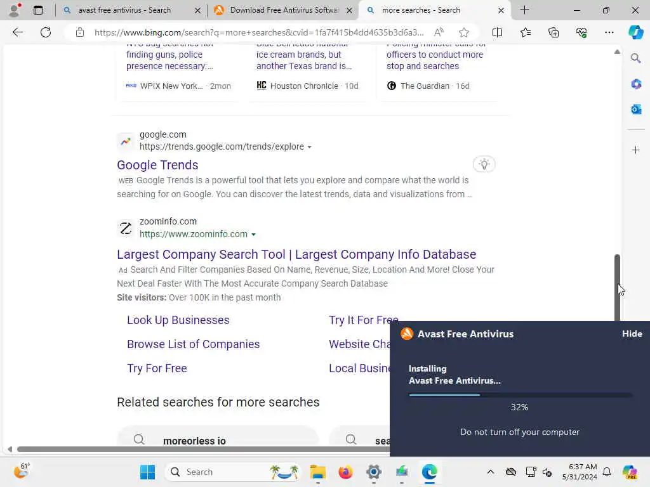
Task: Open The Guardian stop and searches story
Action: [x=435, y=60]
